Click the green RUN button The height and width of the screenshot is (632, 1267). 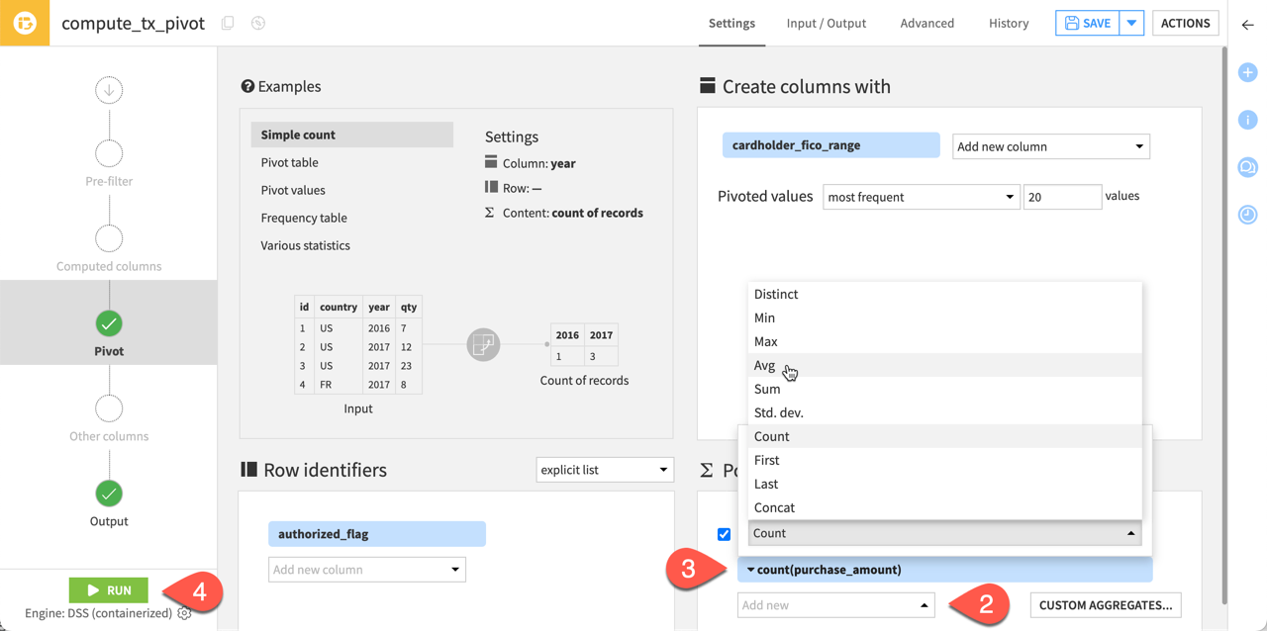pyautogui.click(x=108, y=588)
